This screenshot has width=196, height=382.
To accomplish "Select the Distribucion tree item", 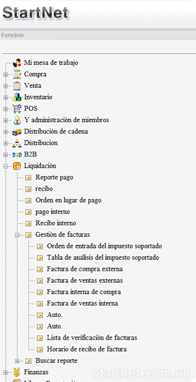I will [41, 143].
